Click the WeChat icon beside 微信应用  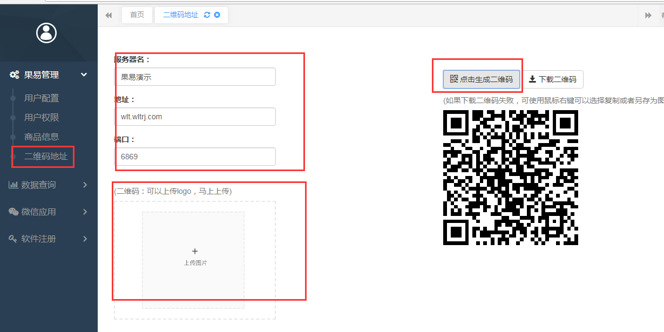pos(13,212)
